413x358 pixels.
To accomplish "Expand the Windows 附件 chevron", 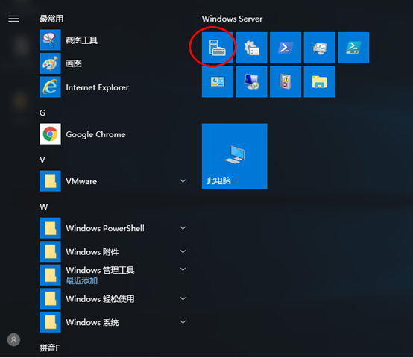I will click(x=183, y=251).
